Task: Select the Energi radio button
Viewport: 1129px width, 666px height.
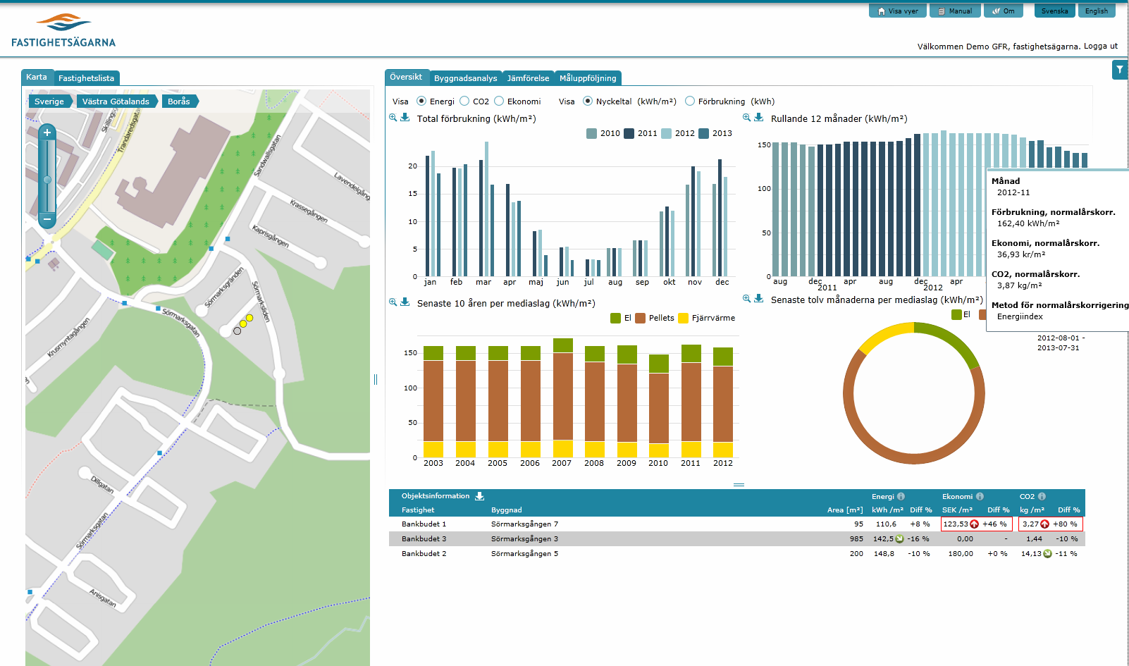Action: pyautogui.click(x=421, y=101)
